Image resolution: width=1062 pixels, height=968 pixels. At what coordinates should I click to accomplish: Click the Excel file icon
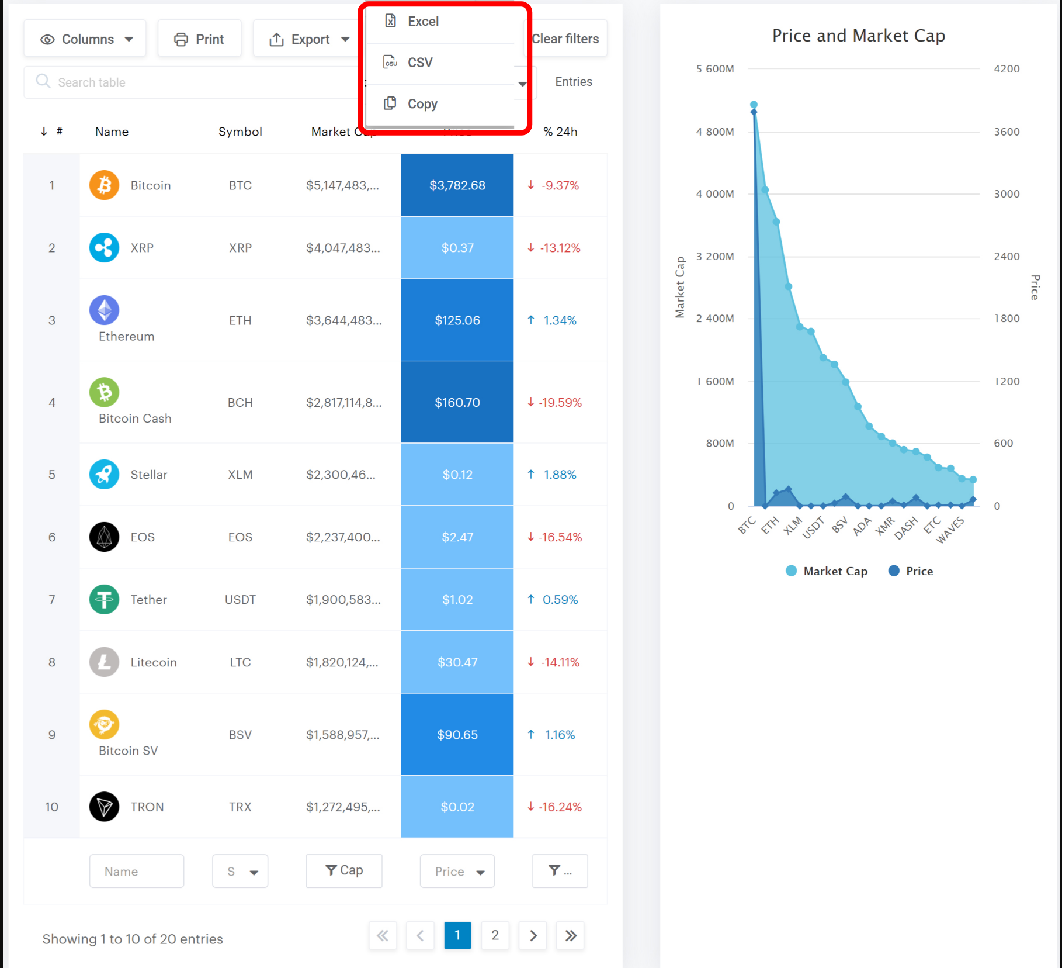click(390, 21)
